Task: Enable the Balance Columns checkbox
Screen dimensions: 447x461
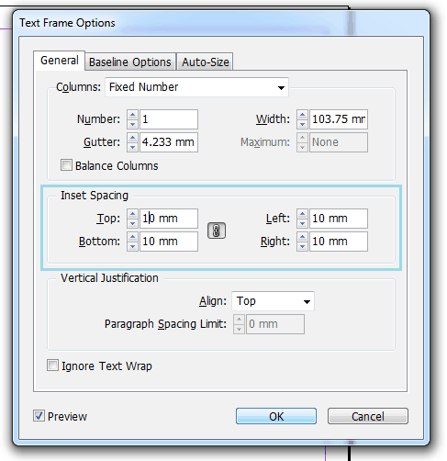Action: [66, 165]
